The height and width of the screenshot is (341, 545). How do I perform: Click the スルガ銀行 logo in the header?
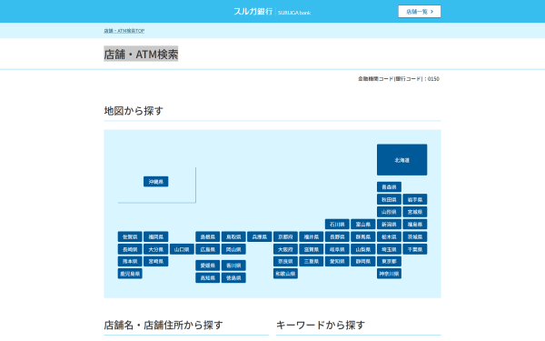(272, 12)
